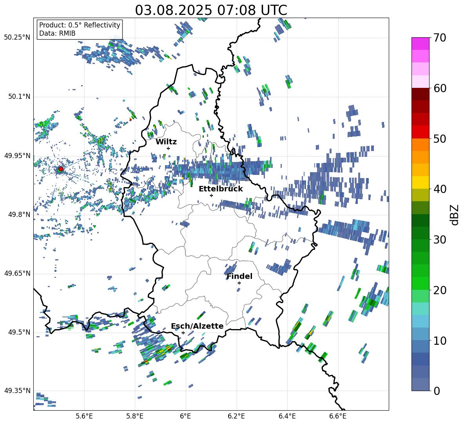
Task: Click the 30 tick label on colorbar
Action: click(440, 240)
